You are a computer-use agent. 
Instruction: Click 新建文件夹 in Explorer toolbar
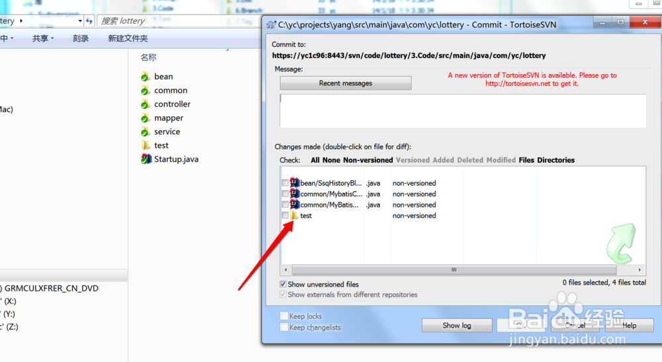pos(128,38)
